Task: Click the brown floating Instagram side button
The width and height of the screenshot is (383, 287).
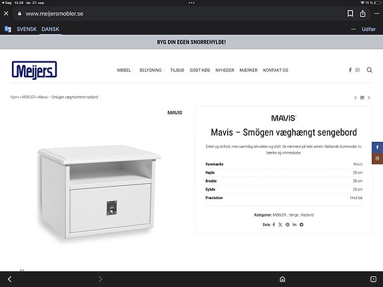Action: click(378, 158)
